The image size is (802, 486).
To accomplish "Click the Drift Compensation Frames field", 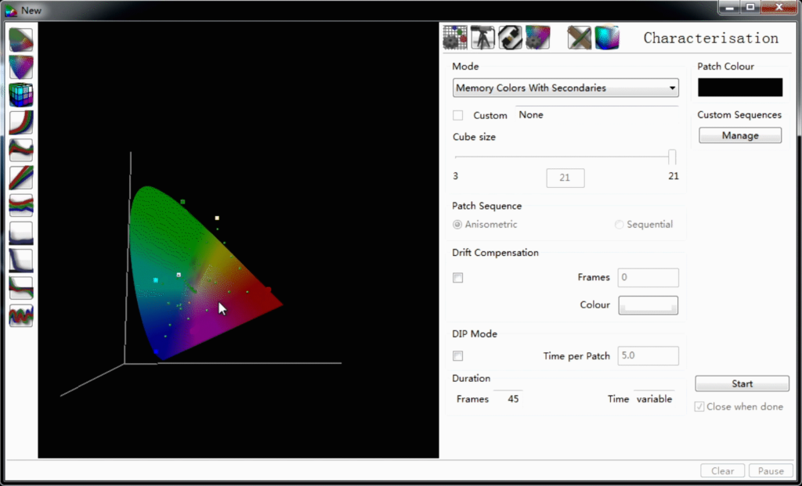I will pyautogui.click(x=648, y=278).
